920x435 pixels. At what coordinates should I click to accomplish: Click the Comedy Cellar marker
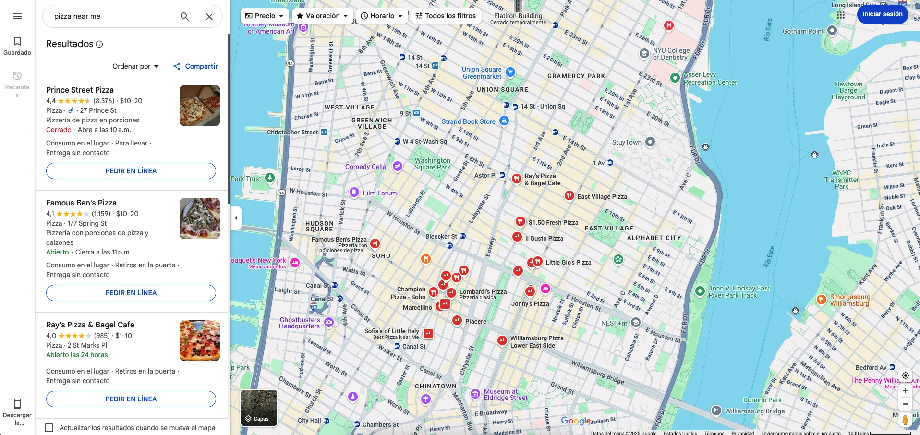[x=398, y=166]
